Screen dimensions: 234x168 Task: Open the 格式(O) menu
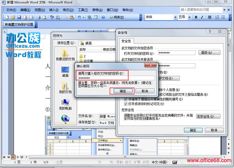(68, 10)
